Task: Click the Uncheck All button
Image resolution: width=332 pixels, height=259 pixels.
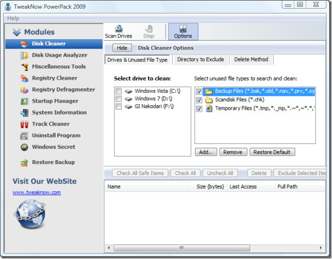Action: (x=220, y=173)
